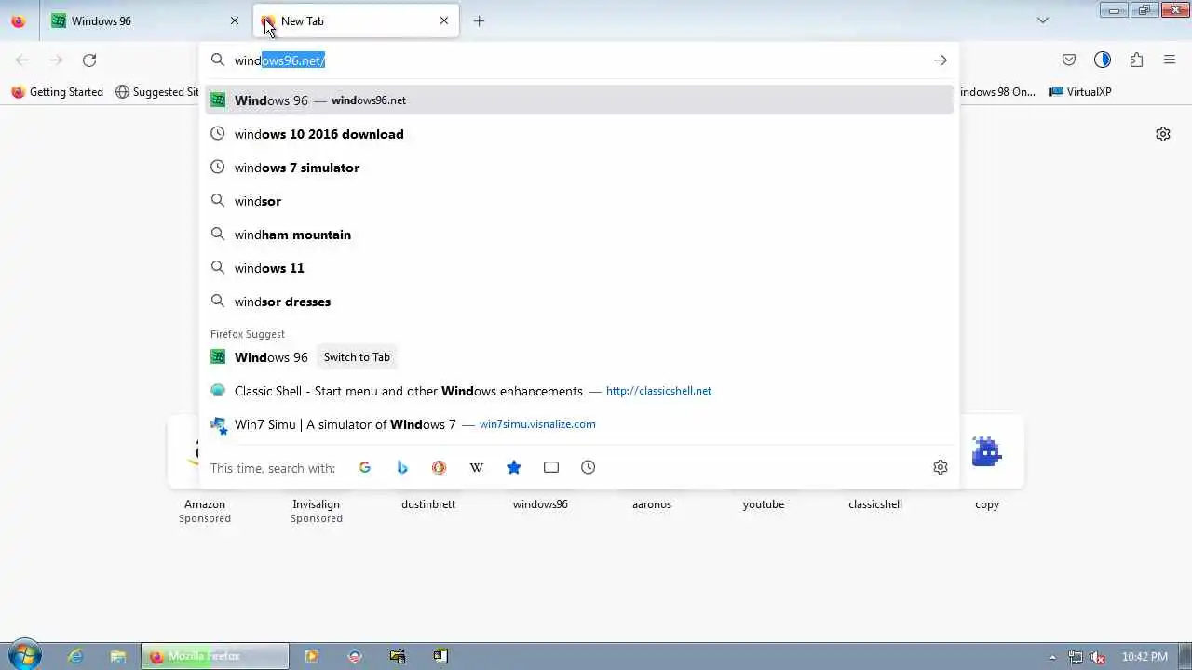Screen dimensions: 1192x670
Task: Select 'windows 10 2016 download' suggestion
Action: tap(579, 134)
